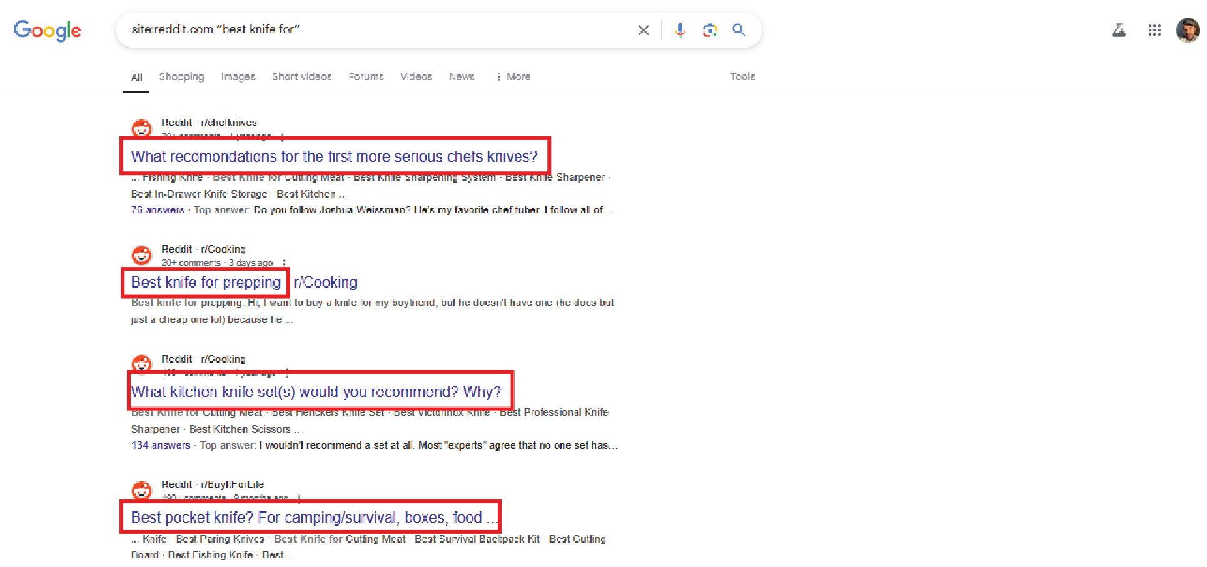1207x567 pixels.
Task: Click into the search query input field
Action: click(375, 29)
